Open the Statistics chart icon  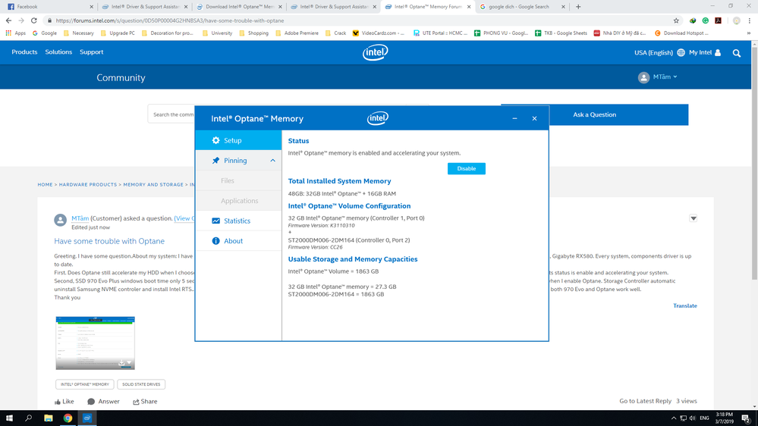point(215,221)
